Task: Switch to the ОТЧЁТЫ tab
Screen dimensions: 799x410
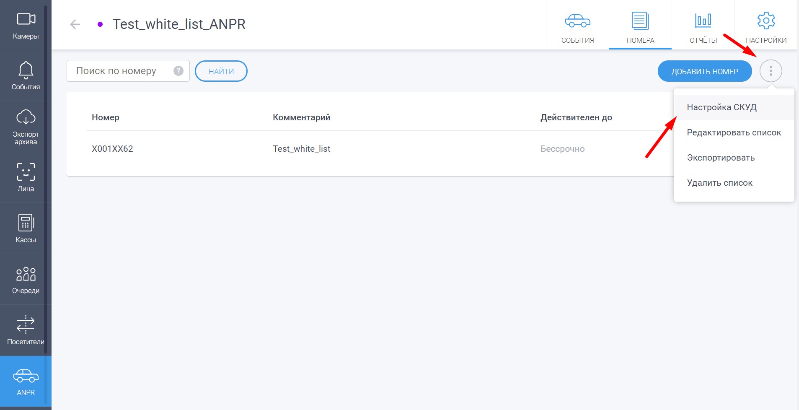Action: pyautogui.click(x=703, y=25)
